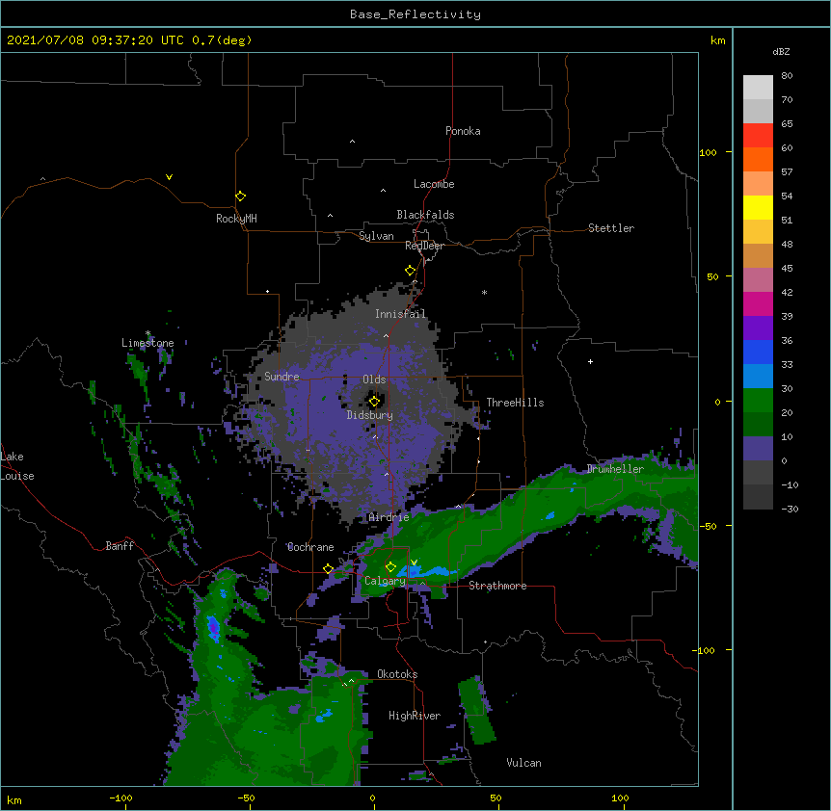
Task: Click the 80 value in the dBZ legend
Action: coord(787,76)
